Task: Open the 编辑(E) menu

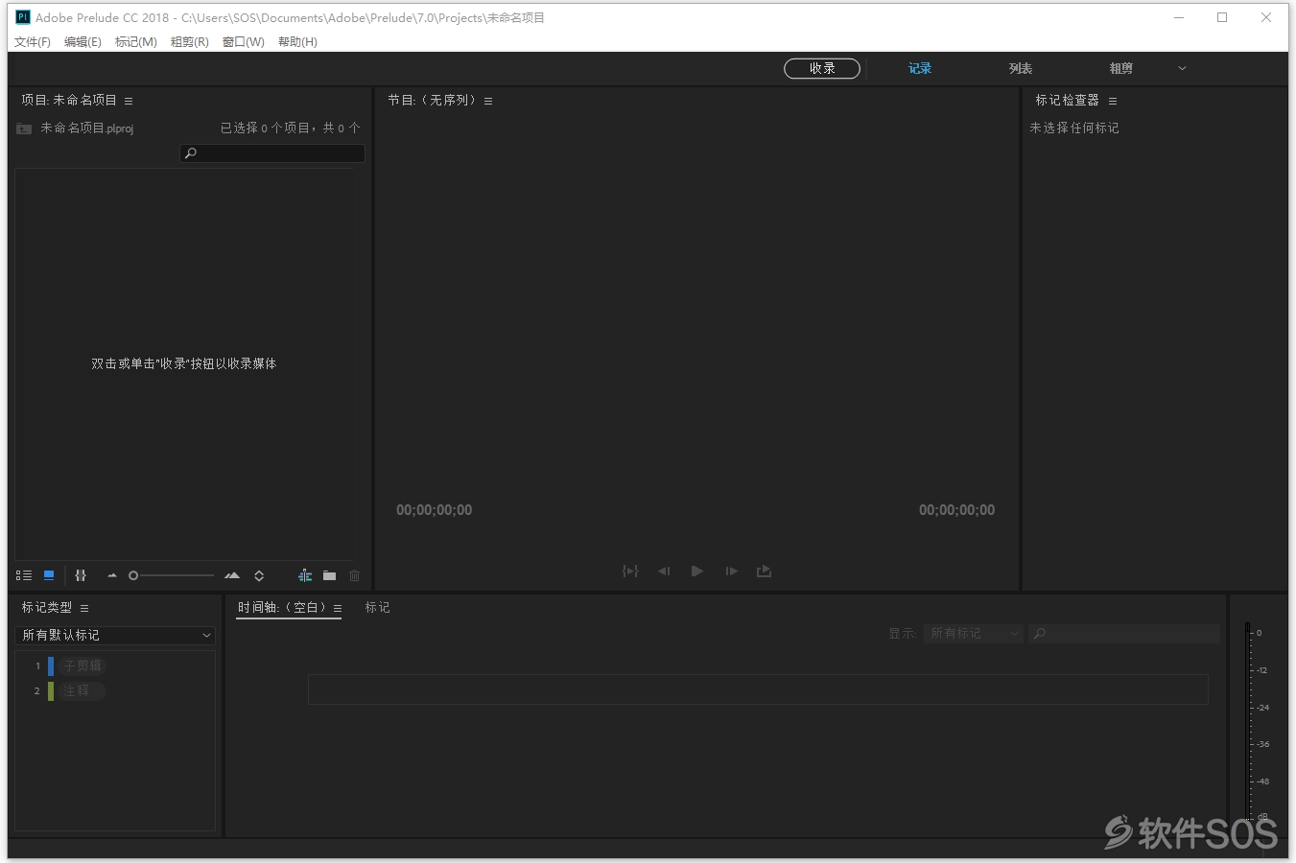Action: (82, 42)
